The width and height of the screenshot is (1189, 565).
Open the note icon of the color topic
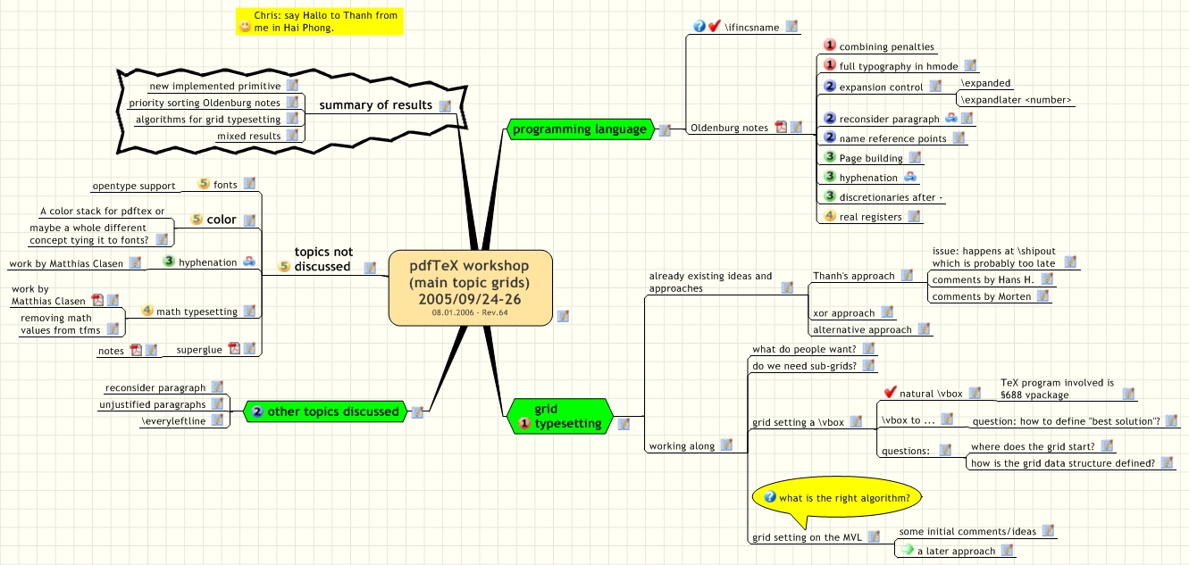click(x=249, y=220)
